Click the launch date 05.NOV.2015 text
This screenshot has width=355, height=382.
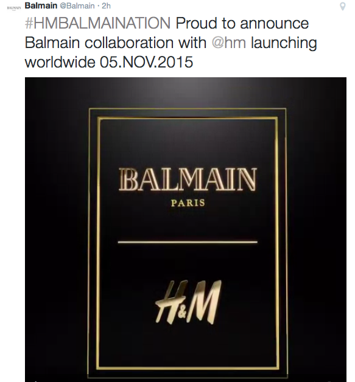pos(146,62)
